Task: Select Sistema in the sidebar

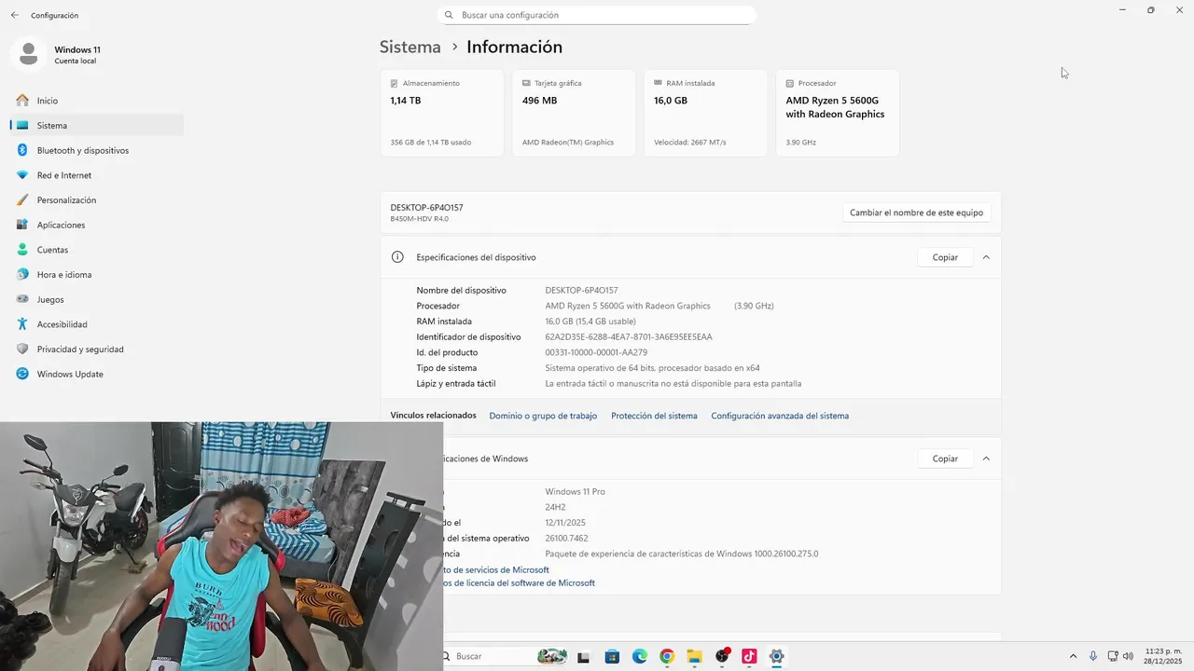Action: click(97, 125)
